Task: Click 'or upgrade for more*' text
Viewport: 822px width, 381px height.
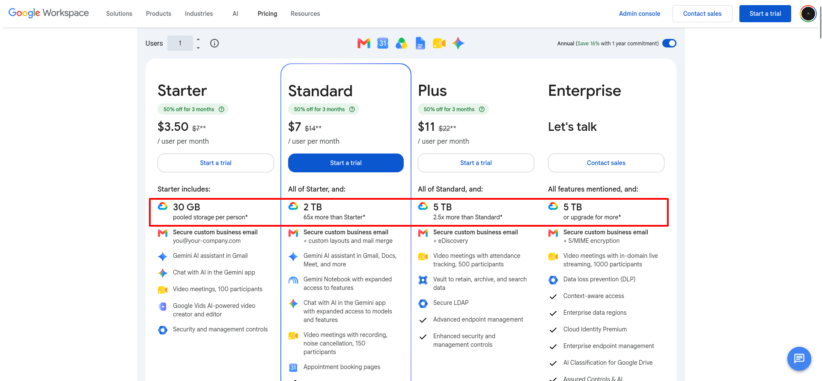Action: [x=592, y=217]
